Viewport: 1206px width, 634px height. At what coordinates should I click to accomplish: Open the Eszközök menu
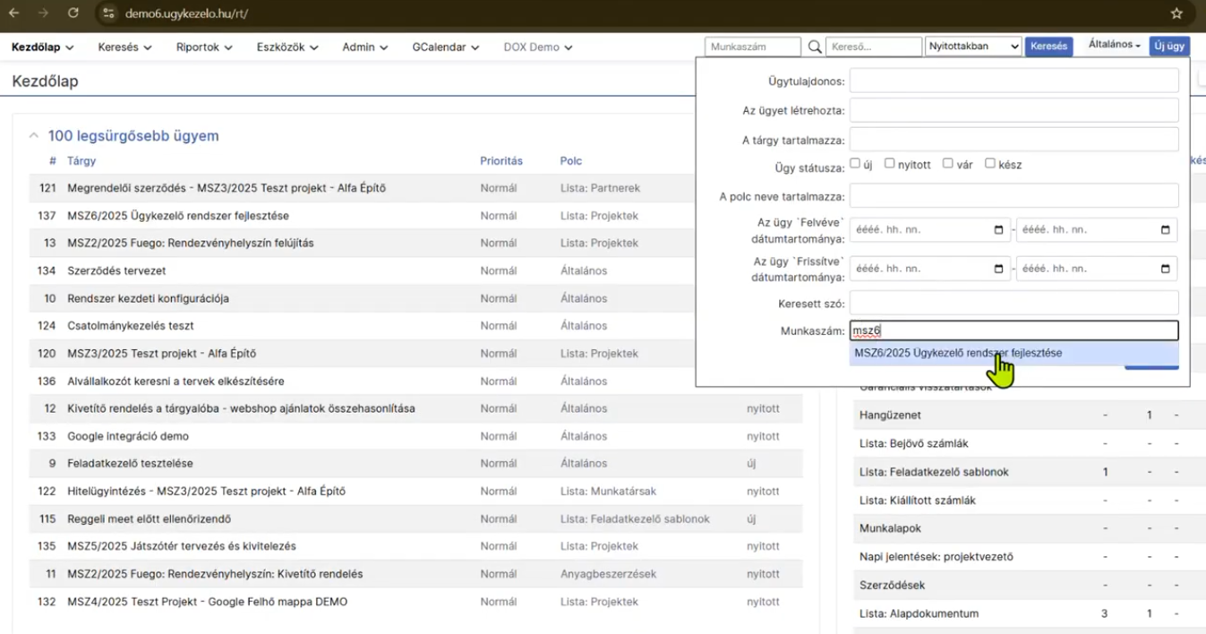(287, 47)
